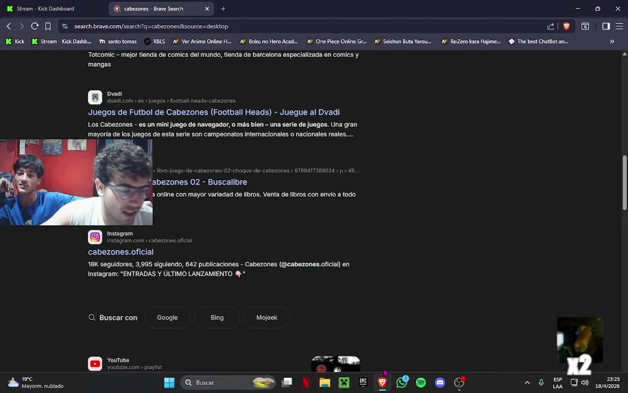Click the microphone tray icon
Image resolution: width=628 pixels, height=393 pixels.
click(541, 383)
